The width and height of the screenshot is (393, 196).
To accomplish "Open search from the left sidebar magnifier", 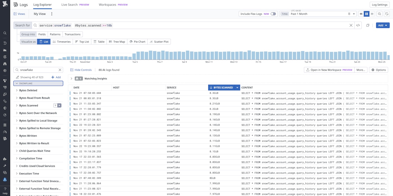I will [5, 33].
